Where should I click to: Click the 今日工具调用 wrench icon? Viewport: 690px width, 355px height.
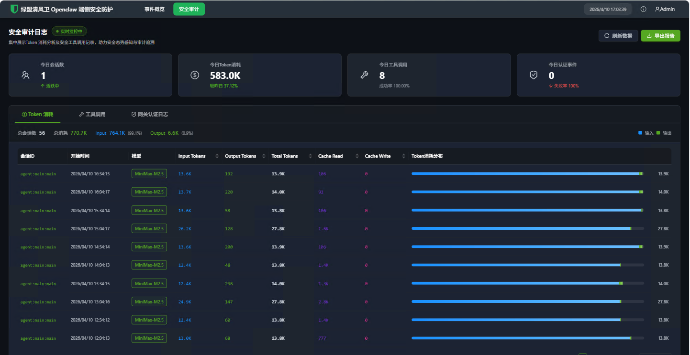coord(364,75)
